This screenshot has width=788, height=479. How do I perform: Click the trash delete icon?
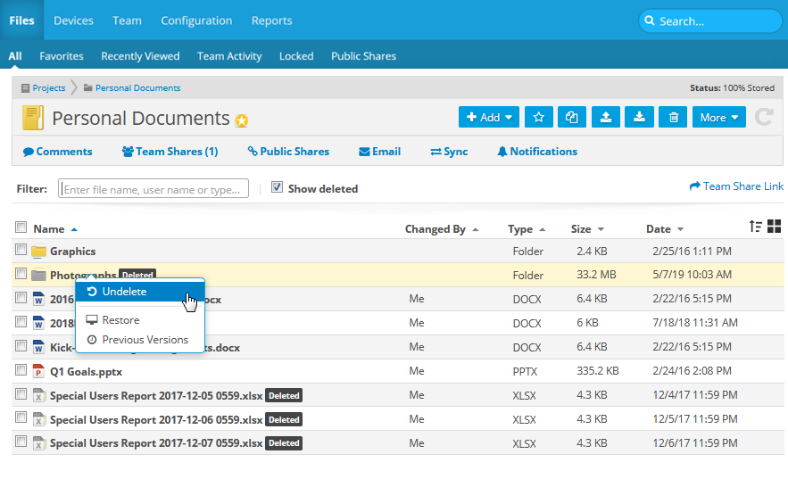[674, 117]
